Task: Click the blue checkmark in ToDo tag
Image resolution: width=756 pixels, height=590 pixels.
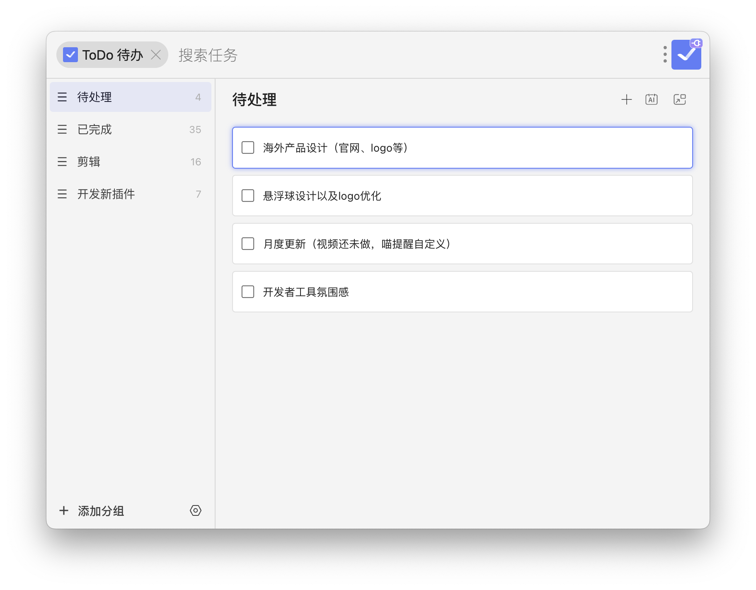Action: [x=70, y=55]
